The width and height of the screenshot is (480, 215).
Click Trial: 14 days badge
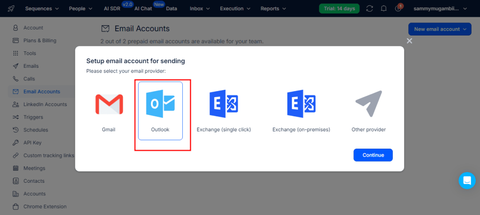pyautogui.click(x=339, y=8)
